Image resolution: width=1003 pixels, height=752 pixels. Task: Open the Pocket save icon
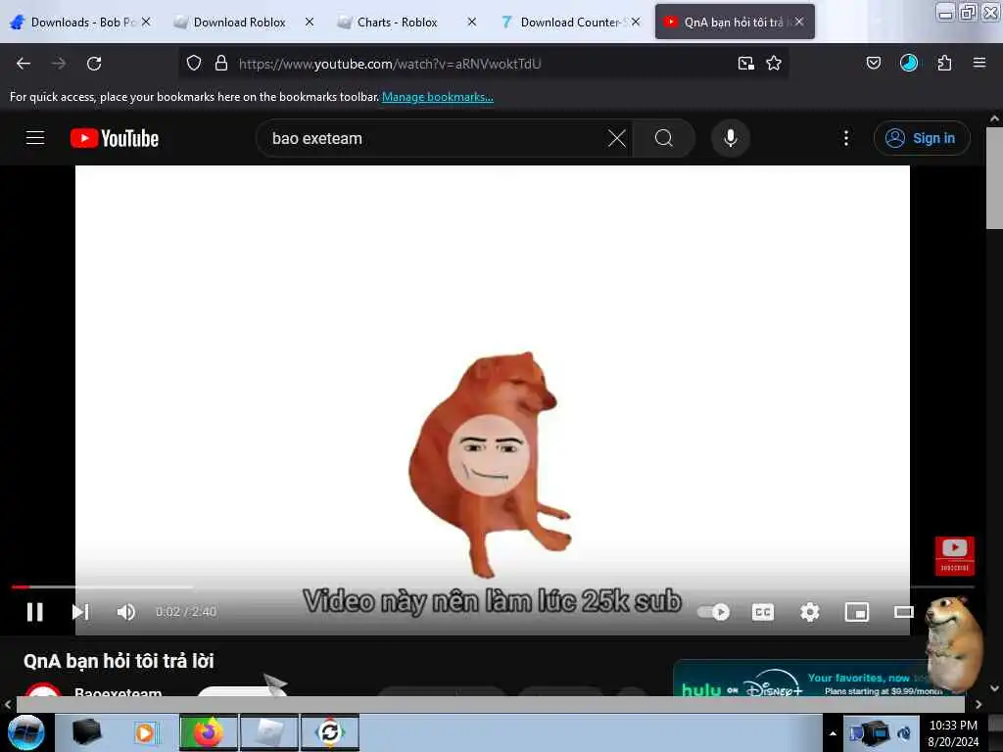tap(874, 63)
